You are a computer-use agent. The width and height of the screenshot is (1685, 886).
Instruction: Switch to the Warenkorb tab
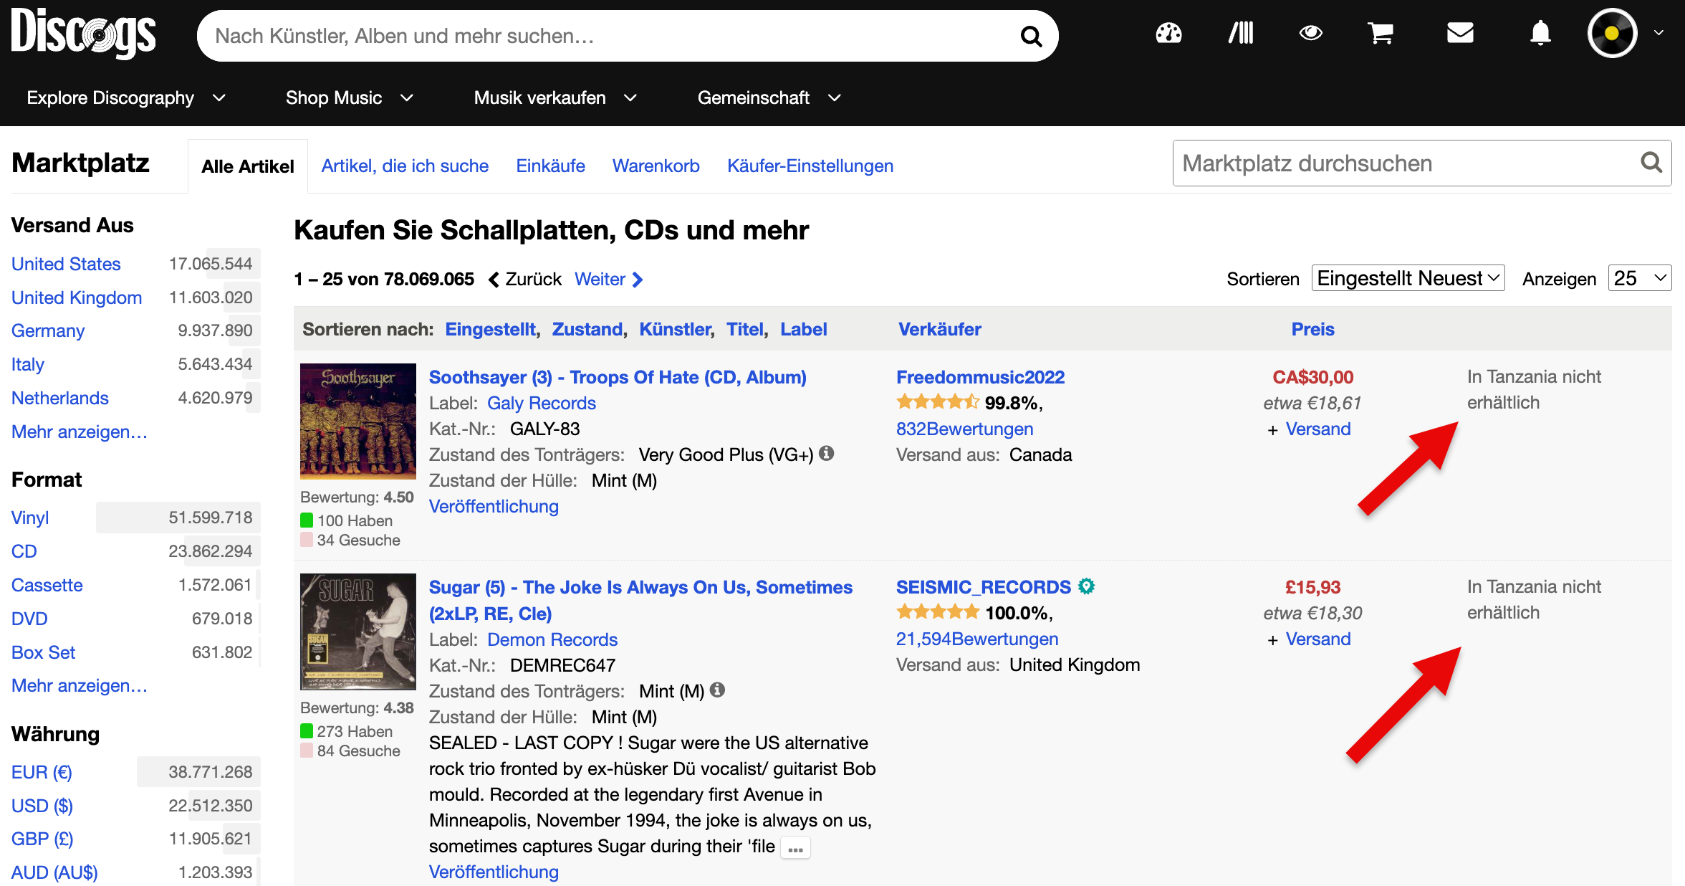(x=656, y=166)
